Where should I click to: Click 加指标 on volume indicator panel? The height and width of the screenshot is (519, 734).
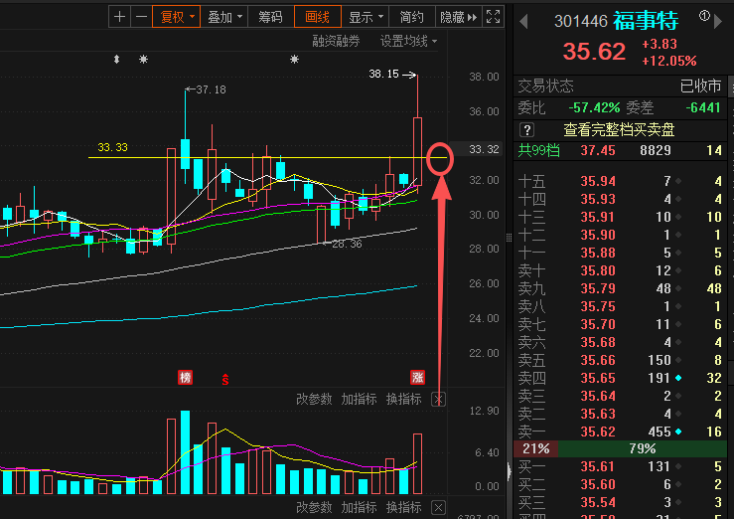(359, 399)
